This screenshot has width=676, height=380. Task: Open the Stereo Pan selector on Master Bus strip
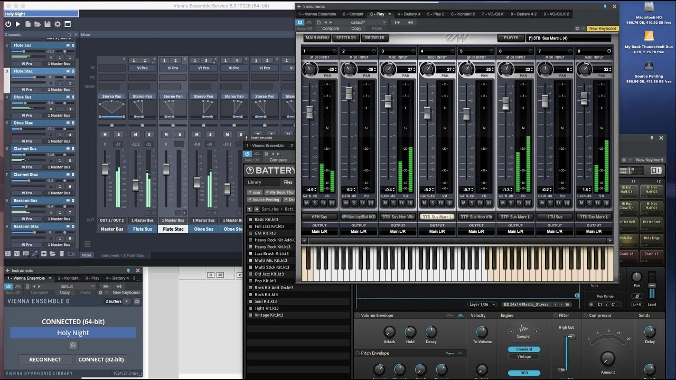click(x=111, y=97)
